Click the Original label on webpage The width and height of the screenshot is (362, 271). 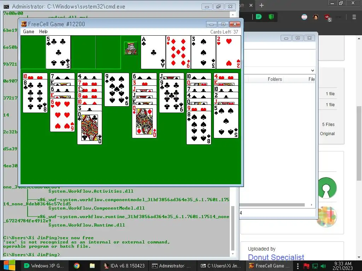point(327,134)
